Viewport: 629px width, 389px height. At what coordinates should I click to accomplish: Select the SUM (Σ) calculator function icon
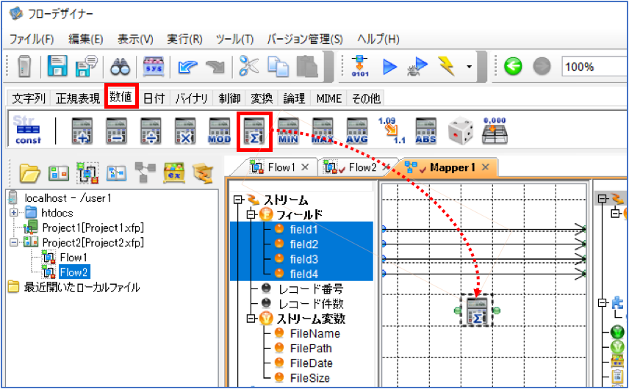tap(254, 131)
